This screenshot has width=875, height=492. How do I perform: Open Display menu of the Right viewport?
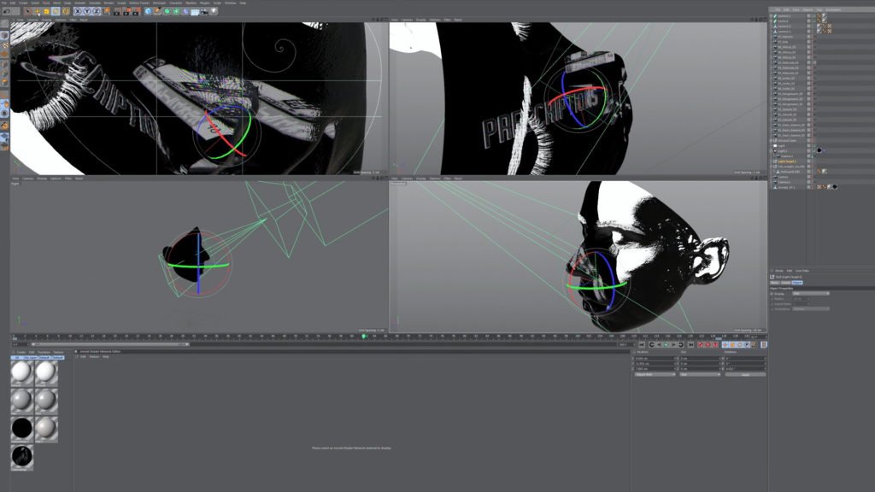tap(42, 179)
